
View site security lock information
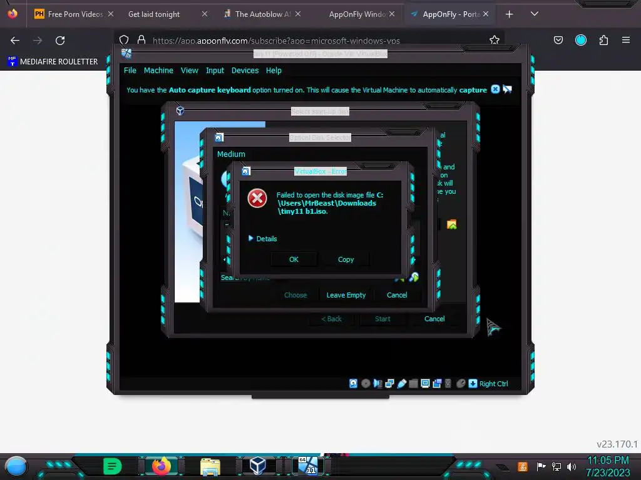click(x=141, y=39)
